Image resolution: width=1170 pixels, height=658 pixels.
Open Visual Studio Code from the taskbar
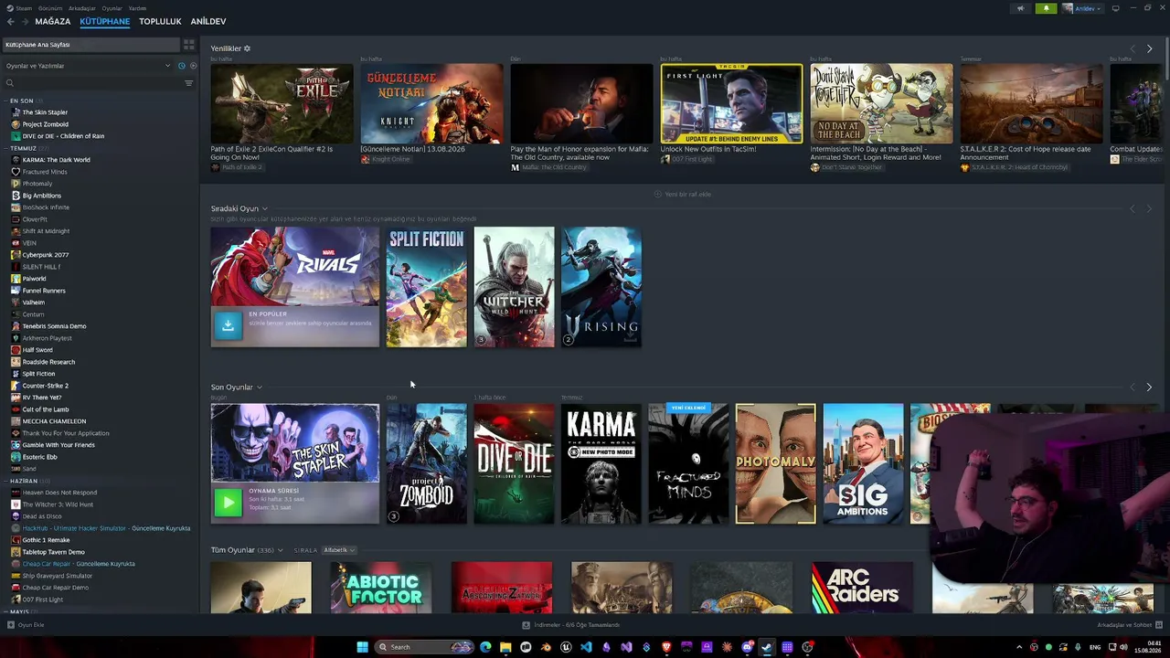(586, 647)
